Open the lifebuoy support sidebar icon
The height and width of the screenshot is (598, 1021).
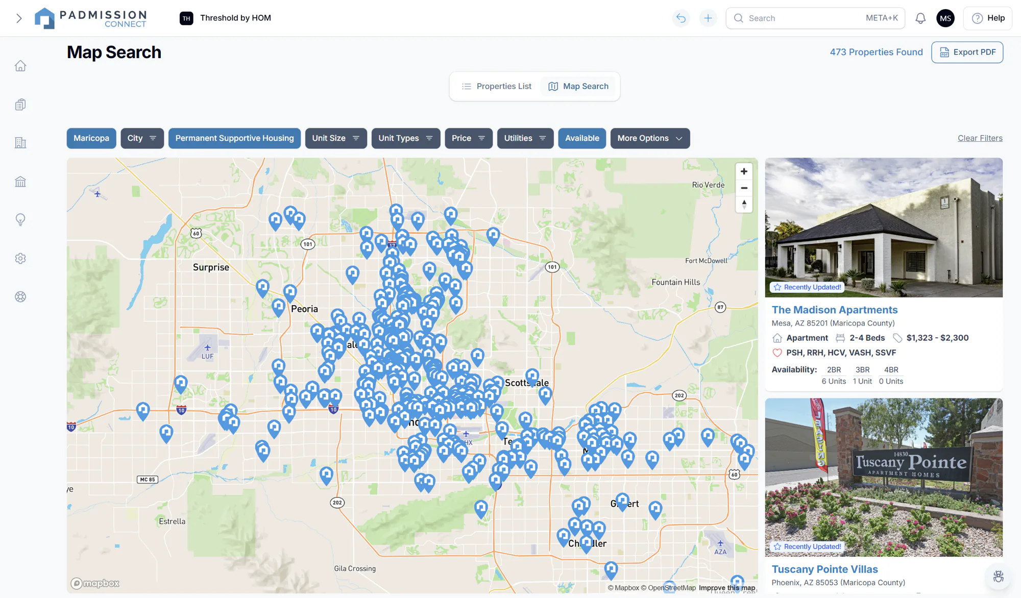(x=20, y=297)
